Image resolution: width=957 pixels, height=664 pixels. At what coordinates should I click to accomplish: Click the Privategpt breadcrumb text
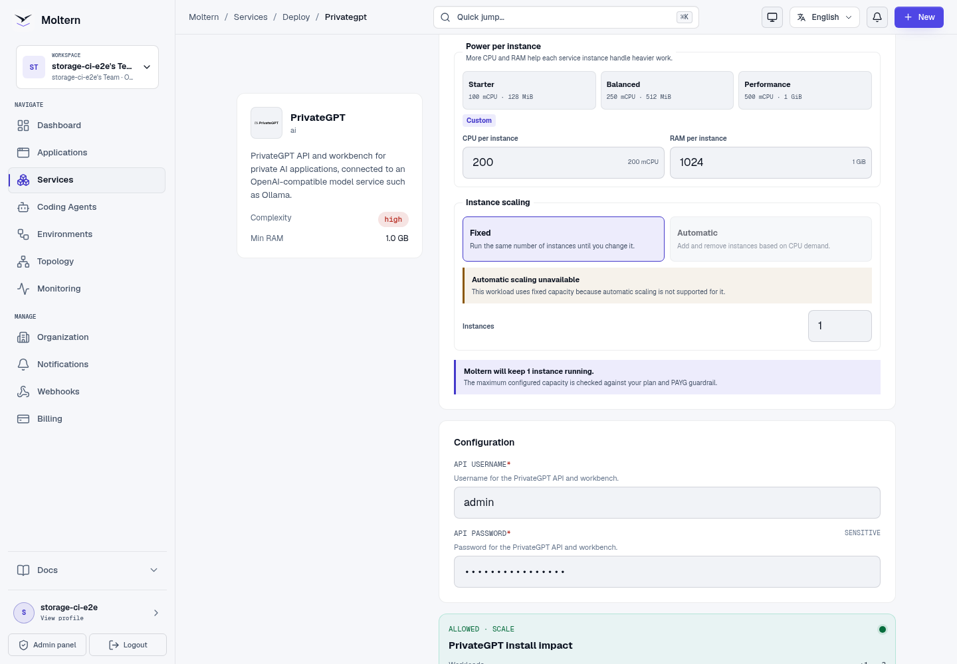pos(346,17)
